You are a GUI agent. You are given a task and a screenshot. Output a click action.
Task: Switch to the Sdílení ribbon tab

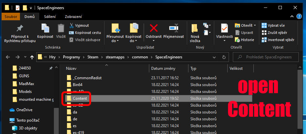coord(50,17)
